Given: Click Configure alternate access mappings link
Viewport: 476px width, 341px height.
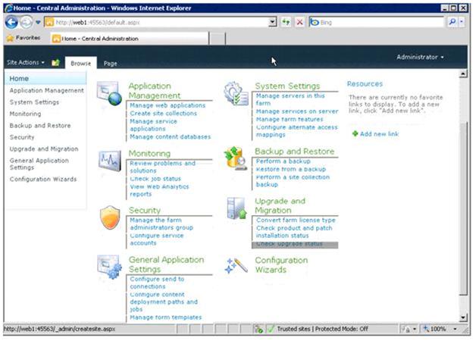Looking at the screenshot, I should click(297, 131).
